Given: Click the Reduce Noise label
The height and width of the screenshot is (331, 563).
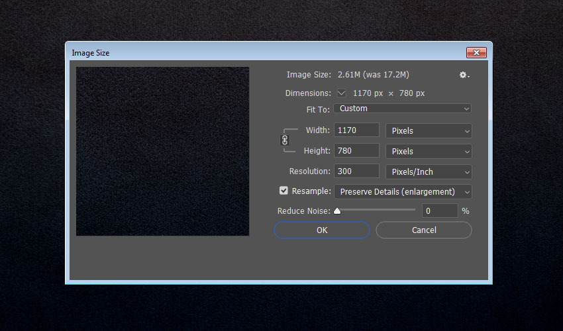Looking at the screenshot, I should click(x=304, y=211).
